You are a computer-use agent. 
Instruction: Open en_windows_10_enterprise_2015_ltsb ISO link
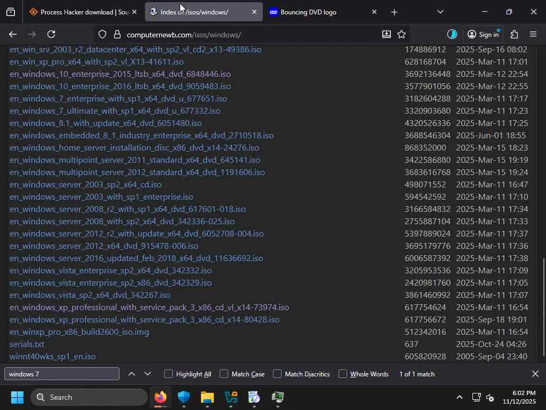coord(120,74)
